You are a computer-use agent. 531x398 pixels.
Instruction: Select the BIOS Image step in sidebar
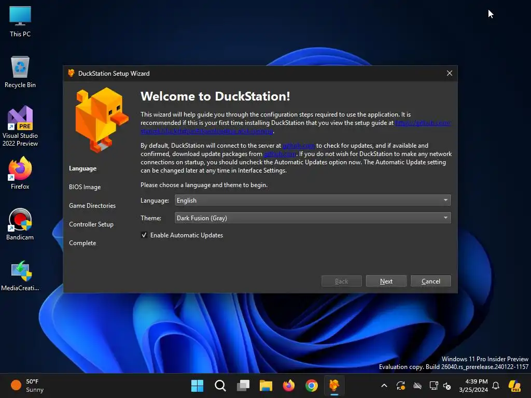coord(85,187)
